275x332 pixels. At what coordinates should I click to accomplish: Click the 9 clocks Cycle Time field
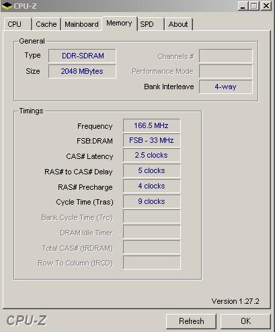tap(151, 201)
